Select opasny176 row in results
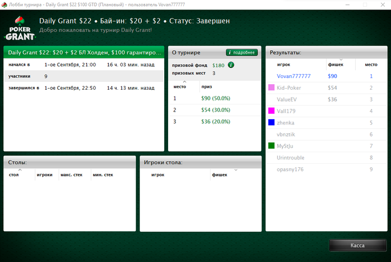The image size is (391, 262). point(326,169)
